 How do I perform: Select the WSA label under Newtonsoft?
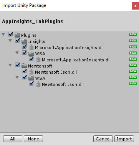pos(40,78)
